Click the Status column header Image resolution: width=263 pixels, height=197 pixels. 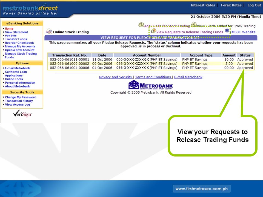245,55
